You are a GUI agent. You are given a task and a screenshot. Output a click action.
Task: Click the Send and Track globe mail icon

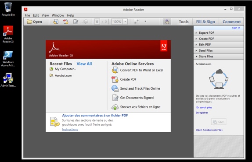[x=115, y=88]
